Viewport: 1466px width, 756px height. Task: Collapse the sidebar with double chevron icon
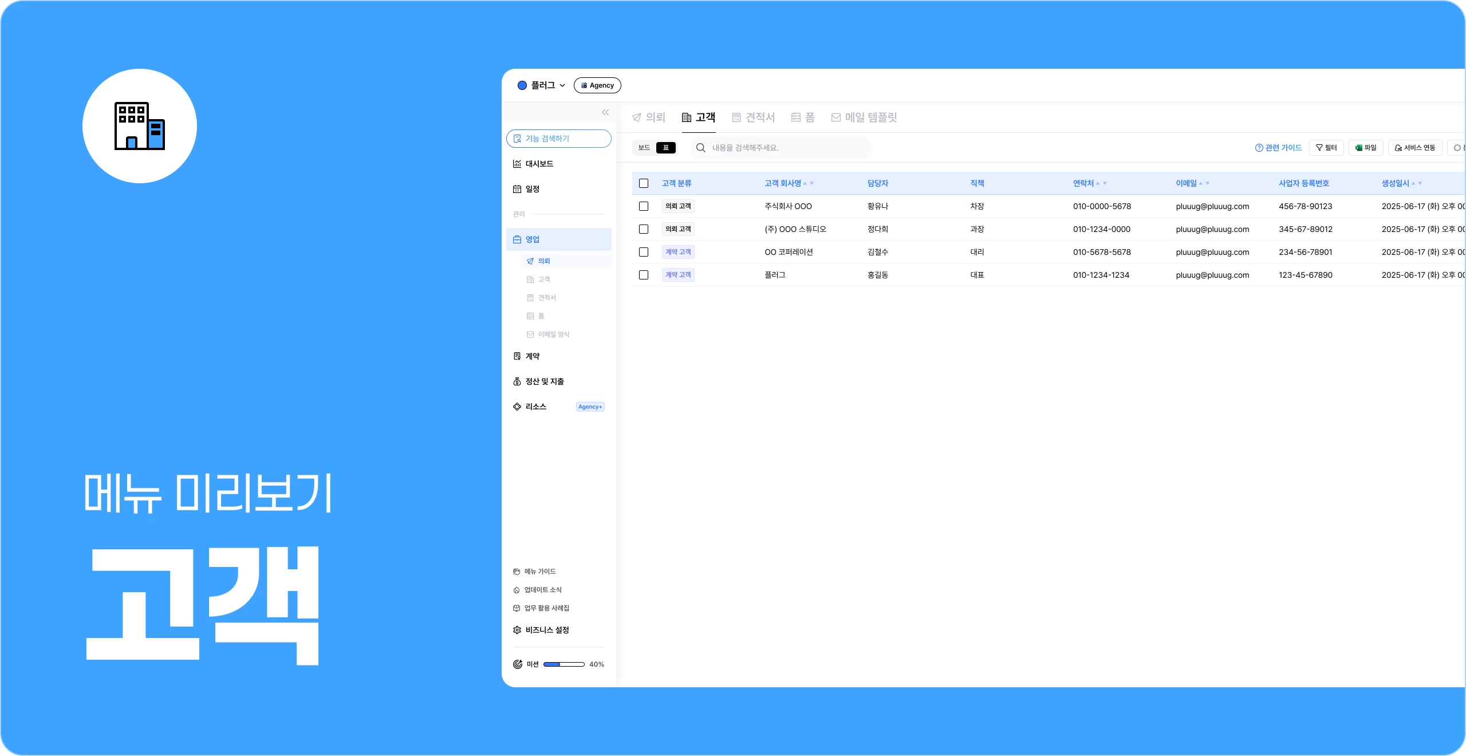[x=605, y=112]
